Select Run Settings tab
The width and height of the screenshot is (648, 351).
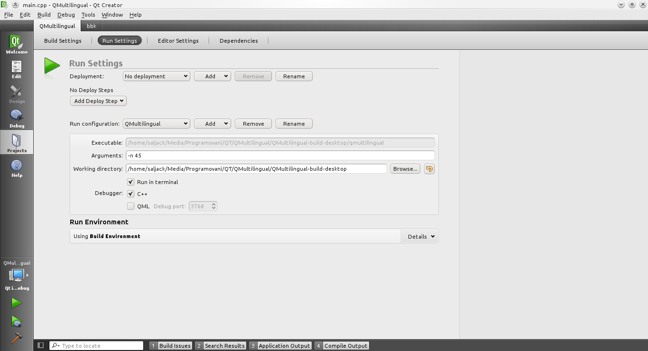(120, 41)
